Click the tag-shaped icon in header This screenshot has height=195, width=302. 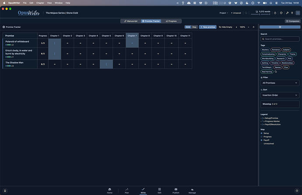(x=281, y=13)
